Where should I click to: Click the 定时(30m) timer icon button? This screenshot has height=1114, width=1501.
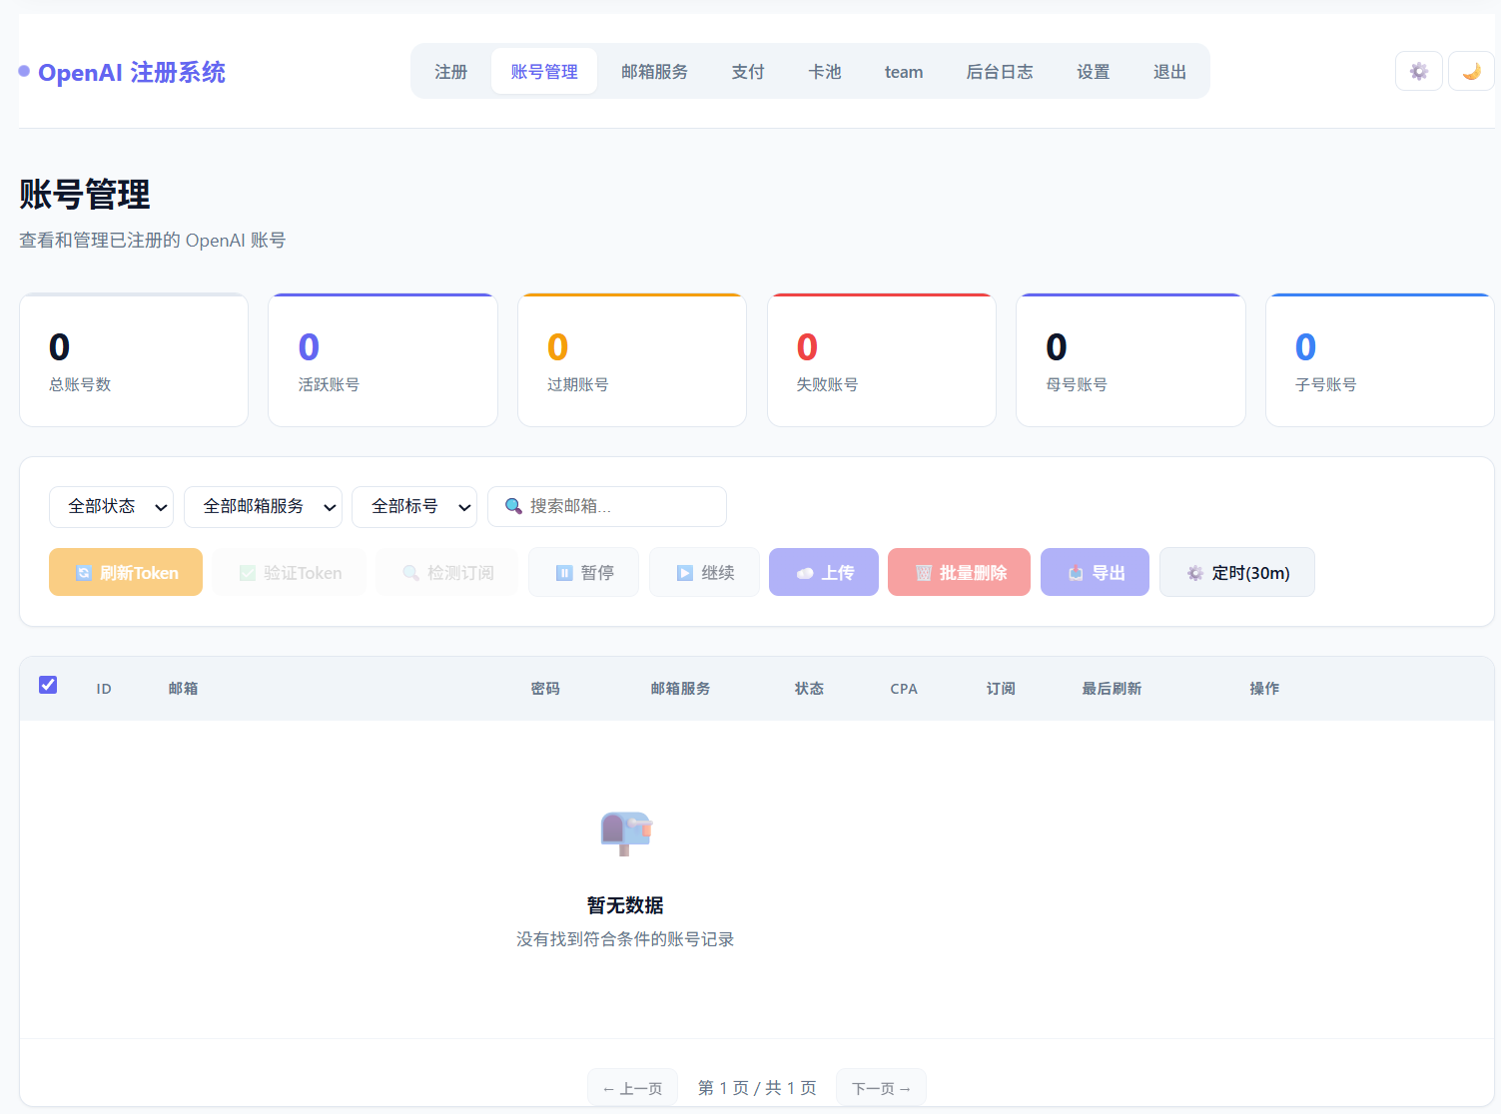click(x=1236, y=572)
